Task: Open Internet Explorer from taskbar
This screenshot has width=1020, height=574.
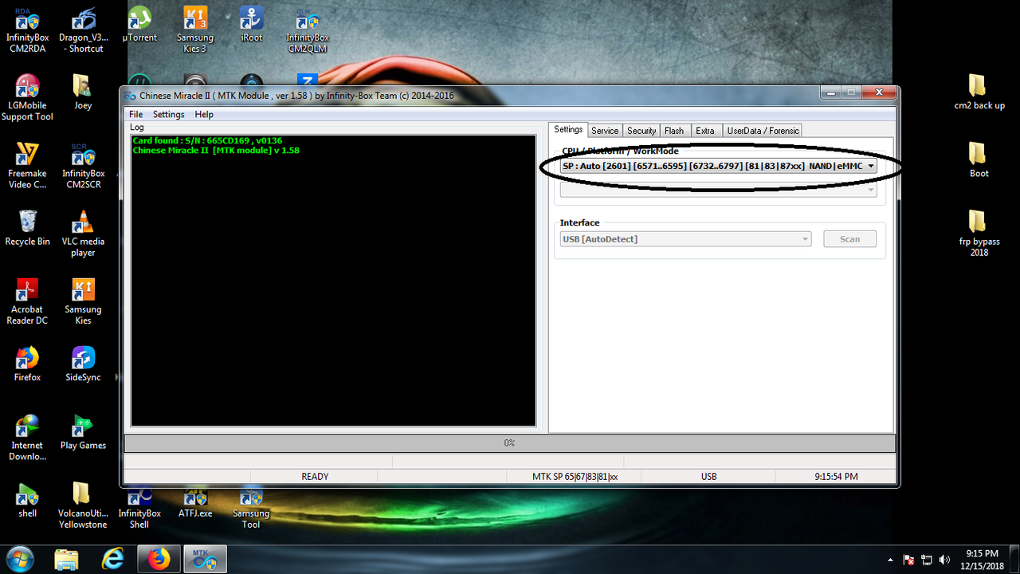Action: pyautogui.click(x=113, y=559)
